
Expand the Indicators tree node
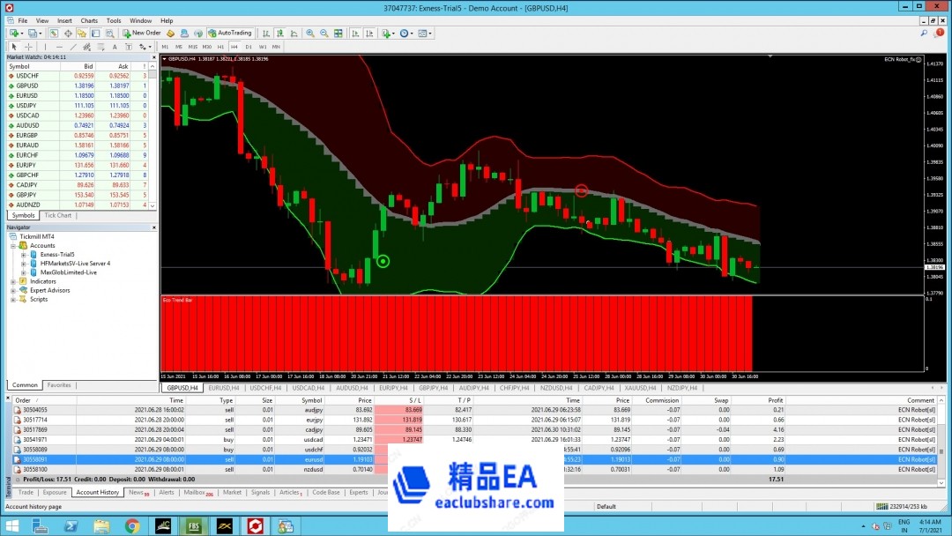(x=12, y=281)
